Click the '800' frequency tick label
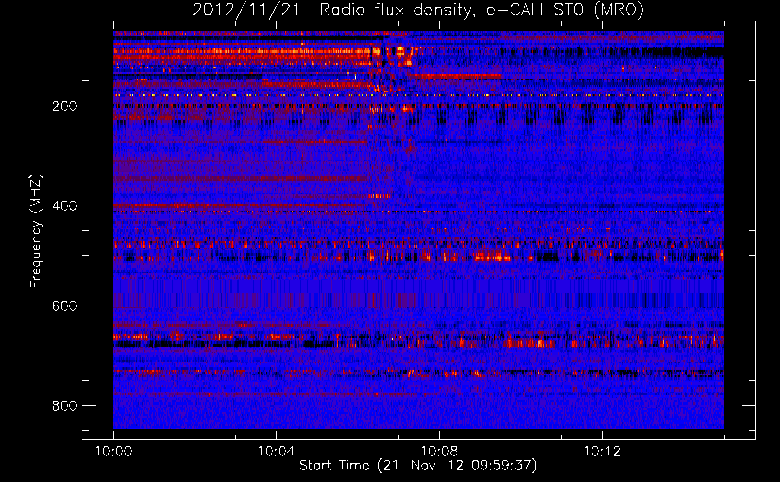This screenshot has width=780, height=482. (65, 406)
